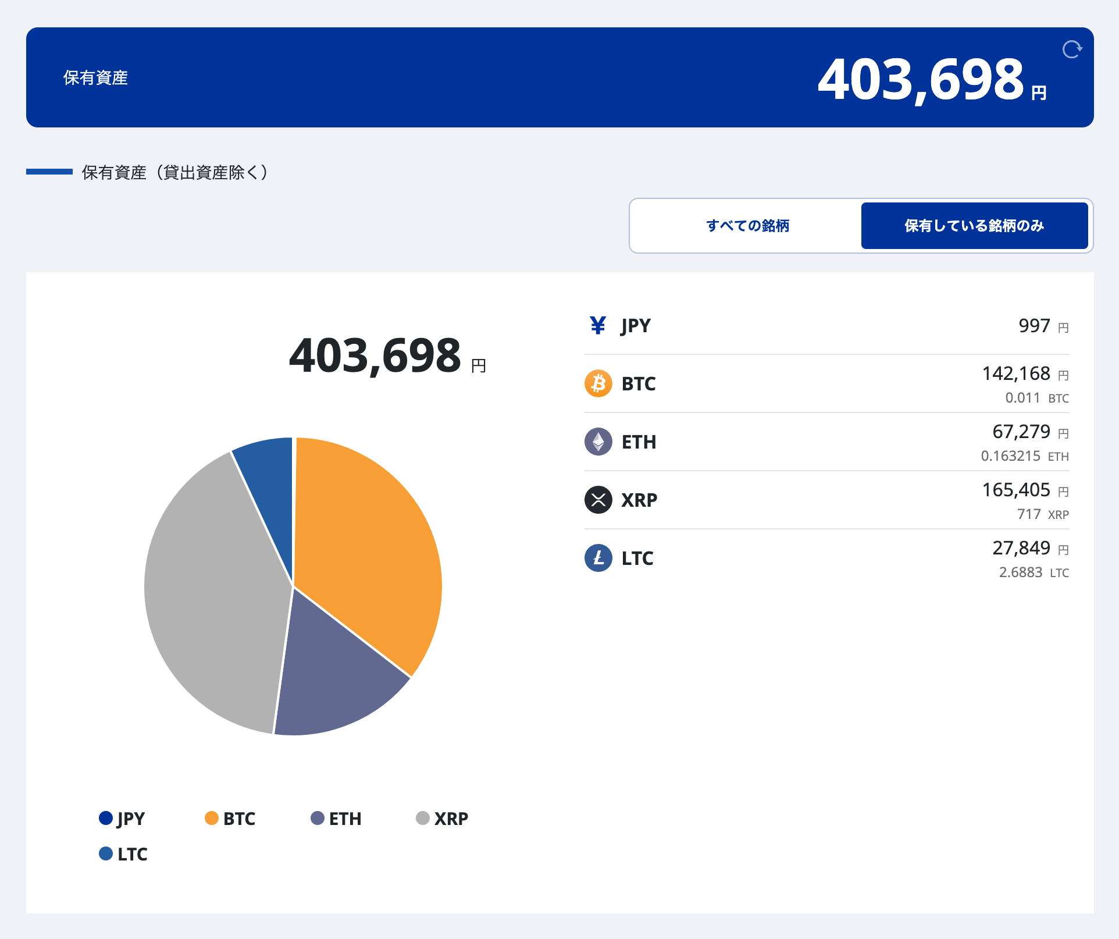Image resolution: width=1119 pixels, height=939 pixels.
Task: Click the black XRP icon
Action: 598,500
